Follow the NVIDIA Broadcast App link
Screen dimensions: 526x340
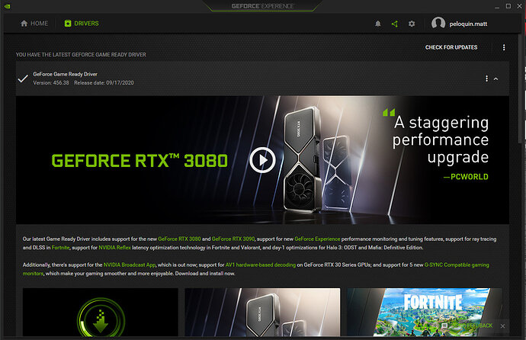[x=130, y=265]
